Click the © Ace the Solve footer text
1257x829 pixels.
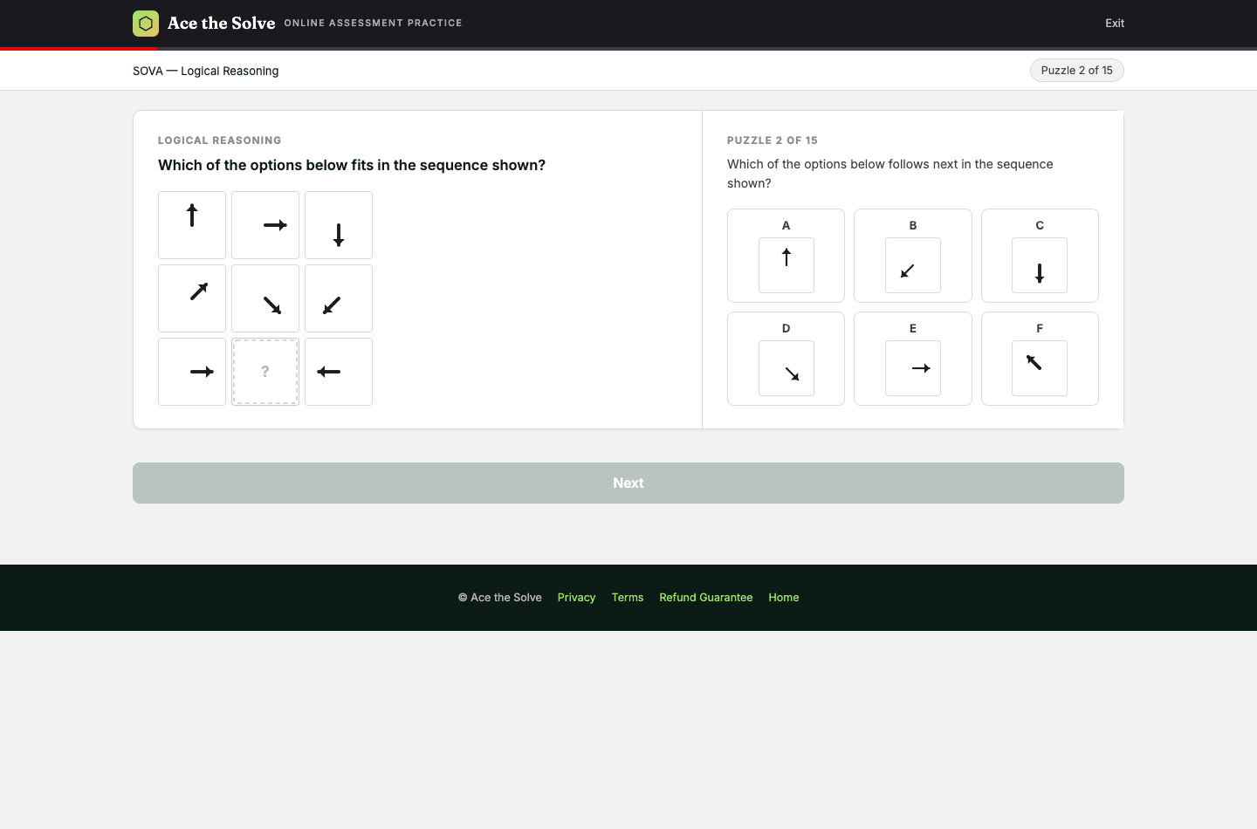500,598
